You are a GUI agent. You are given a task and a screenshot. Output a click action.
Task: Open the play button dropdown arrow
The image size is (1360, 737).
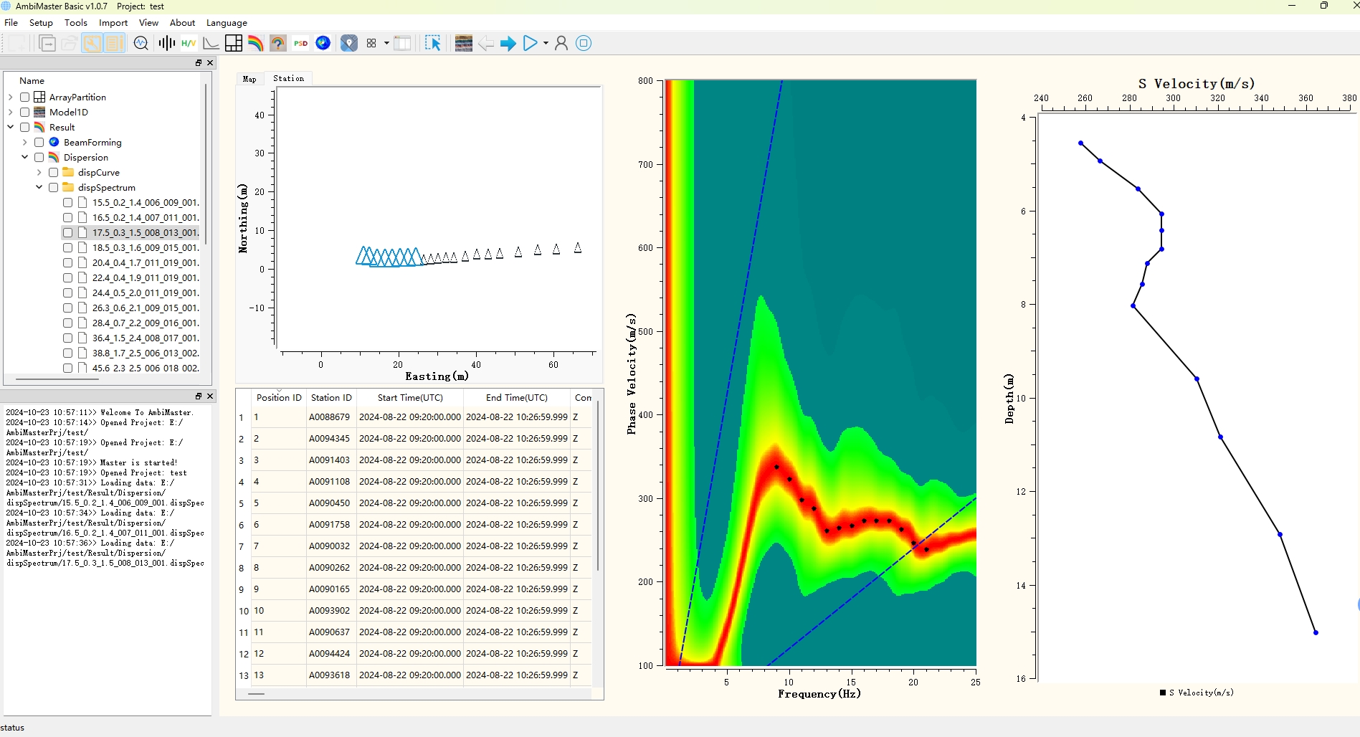(x=546, y=43)
